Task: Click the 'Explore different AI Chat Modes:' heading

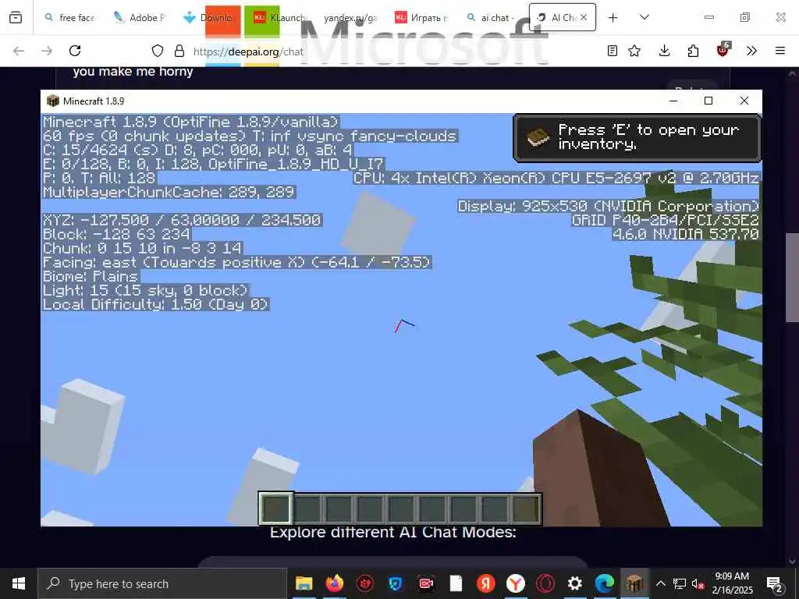Action: [x=393, y=532]
